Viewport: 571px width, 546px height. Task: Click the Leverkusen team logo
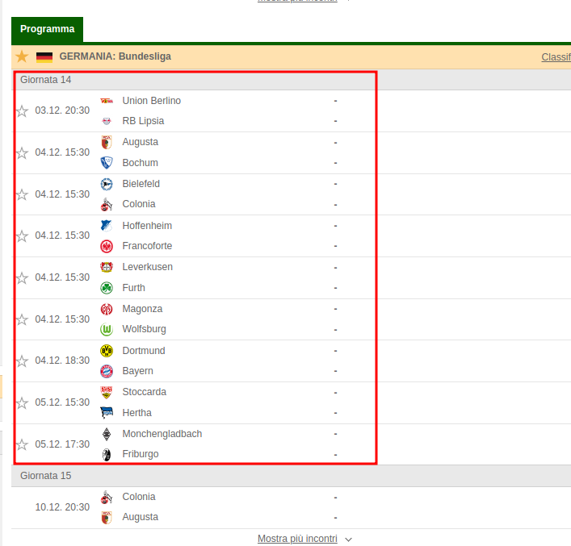(107, 268)
